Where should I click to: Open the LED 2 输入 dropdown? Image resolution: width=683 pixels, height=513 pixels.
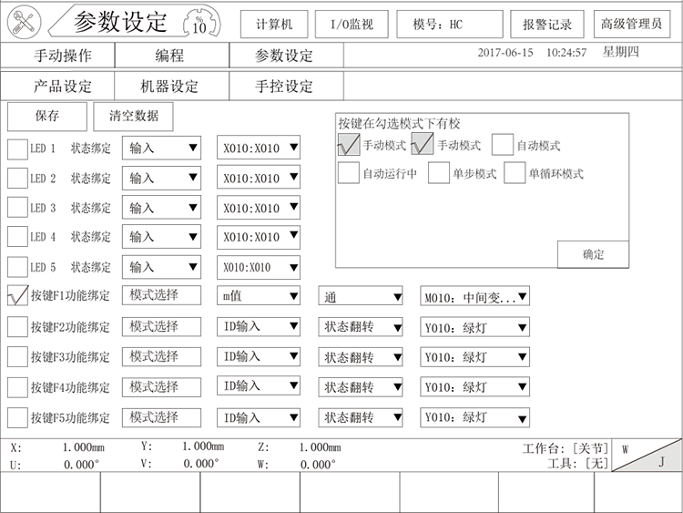161,179
